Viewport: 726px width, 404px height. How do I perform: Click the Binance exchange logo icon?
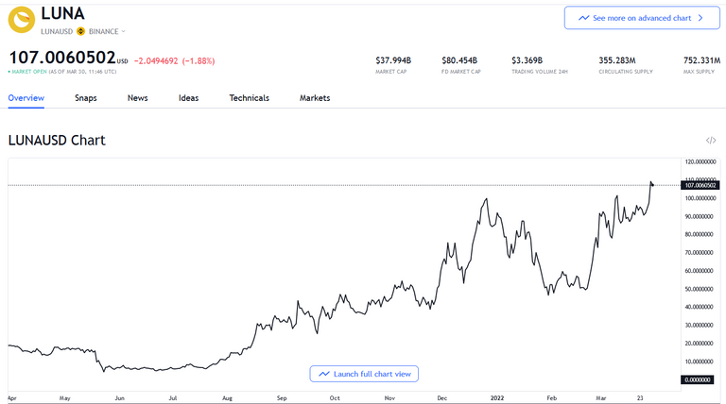[x=80, y=31]
